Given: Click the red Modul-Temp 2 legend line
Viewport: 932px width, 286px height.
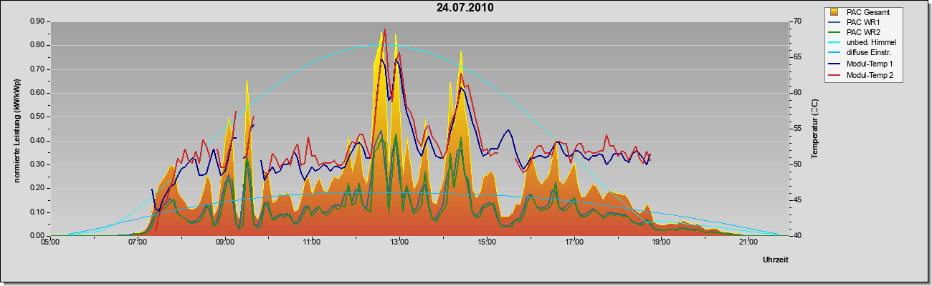Looking at the screenshot, I should click(x=834, y=75).
